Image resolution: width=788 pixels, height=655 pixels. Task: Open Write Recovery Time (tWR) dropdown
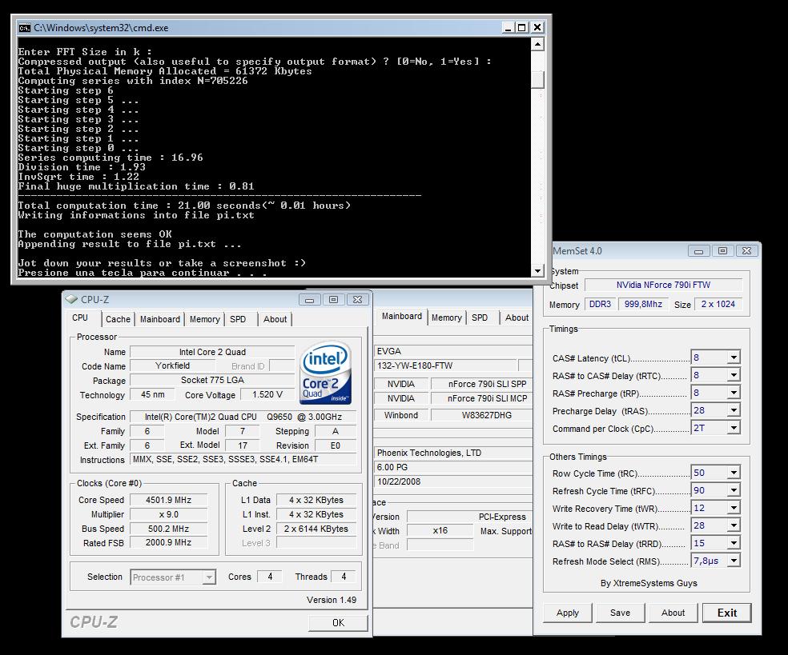point(734,508)
